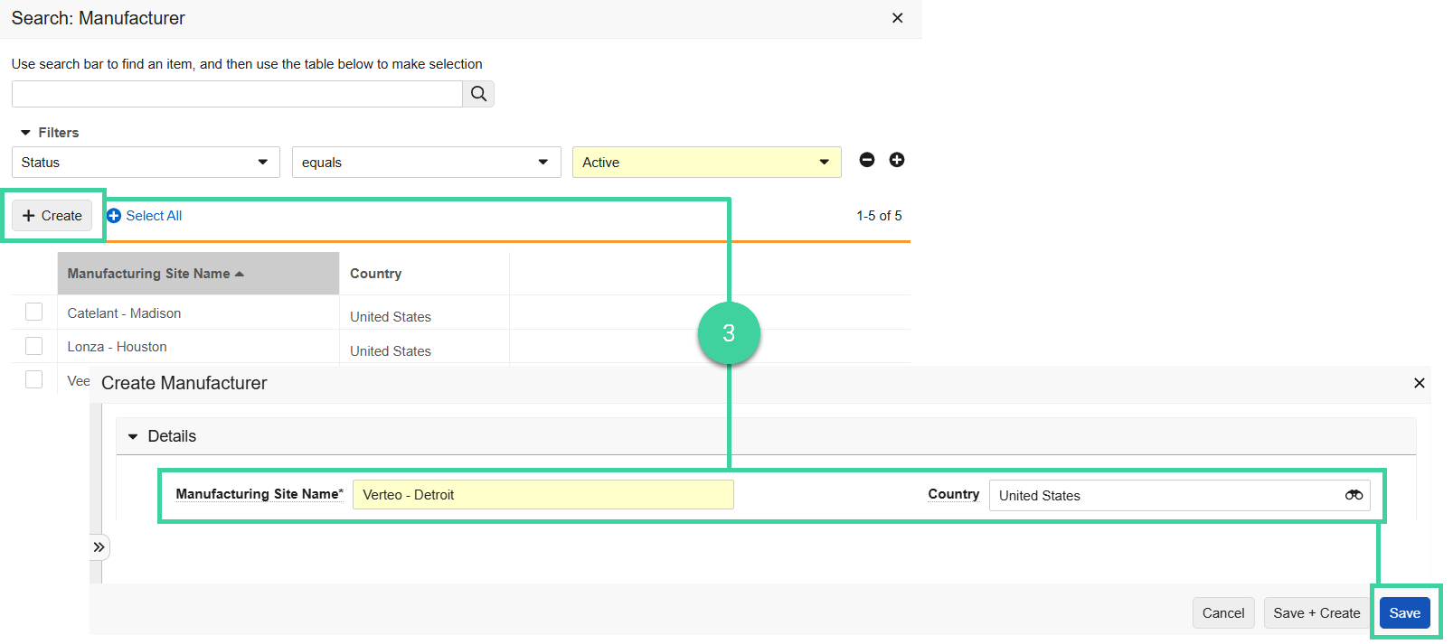Click the blue Save button
Image resolution: width=1453 pixels, height=644 pixels.
(1405, 613)
